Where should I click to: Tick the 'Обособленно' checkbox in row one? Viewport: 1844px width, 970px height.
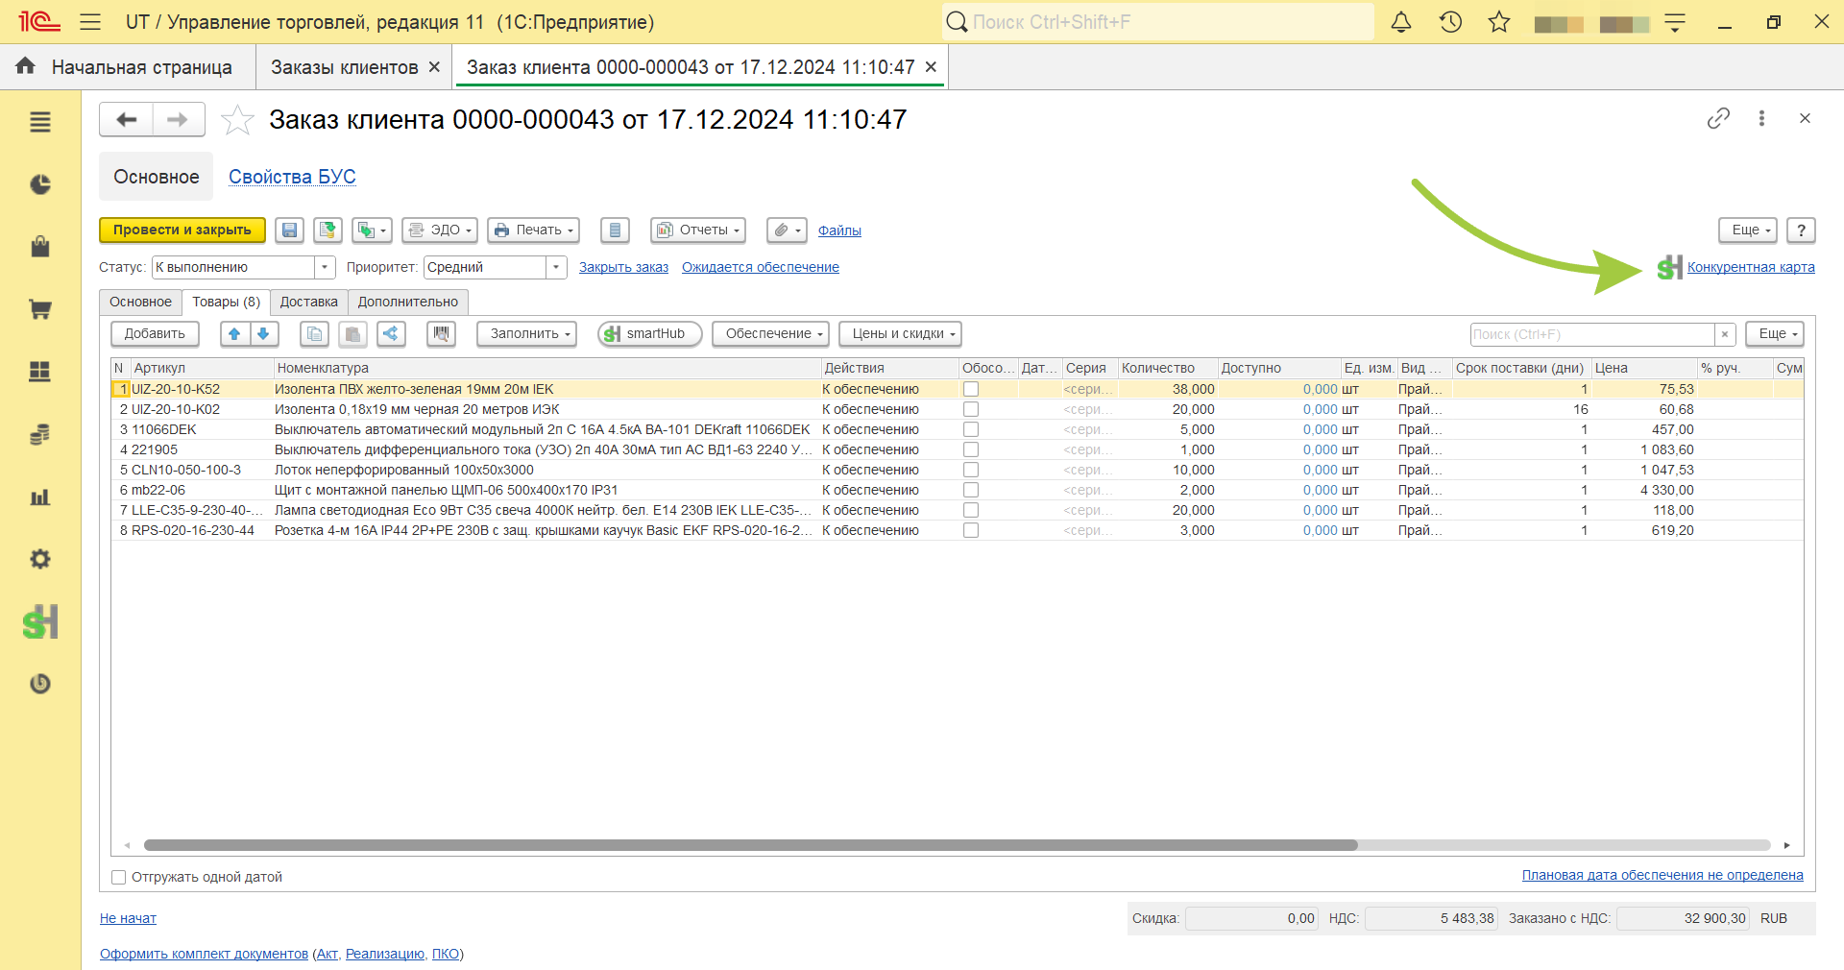point(971,389)
